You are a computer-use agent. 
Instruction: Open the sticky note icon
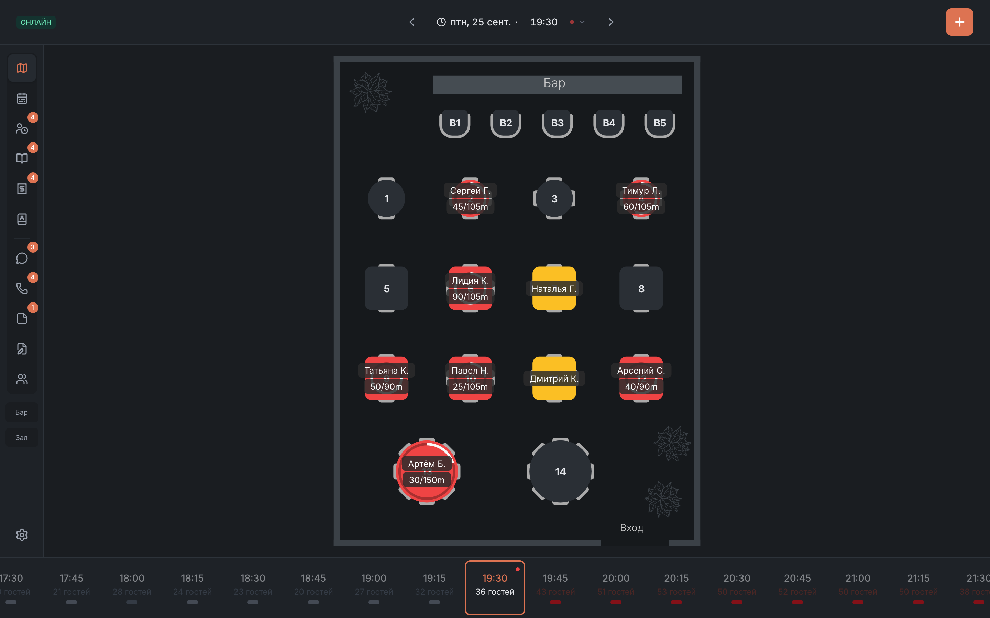22,319
